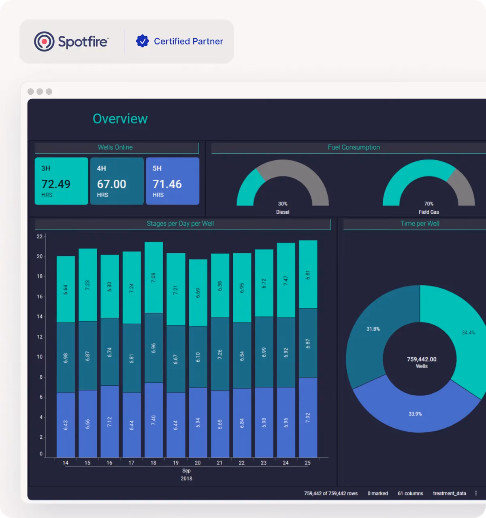Click the y-axis value 10

(39, 357)
